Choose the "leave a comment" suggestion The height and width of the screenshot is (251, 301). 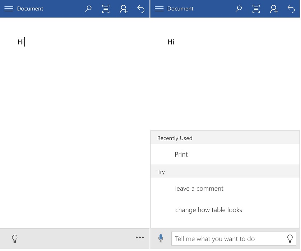pyautogui.click(x=199, y=189)
